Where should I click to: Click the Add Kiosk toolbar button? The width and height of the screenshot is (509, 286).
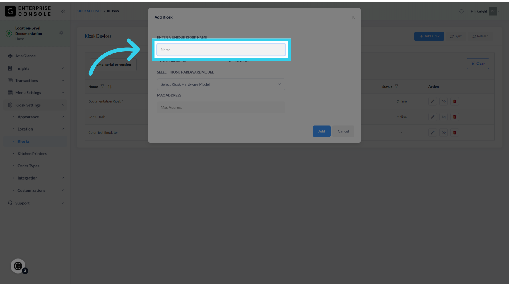429,36
